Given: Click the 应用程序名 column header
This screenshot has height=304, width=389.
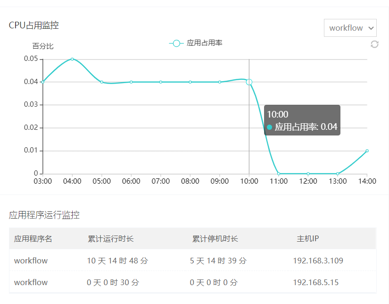Looking at the screenshot, I should pos(33,239).
